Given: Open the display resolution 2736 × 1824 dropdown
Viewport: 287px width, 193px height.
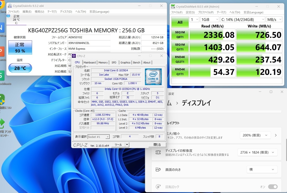Looking at the screenshot, I should (257, 152).
